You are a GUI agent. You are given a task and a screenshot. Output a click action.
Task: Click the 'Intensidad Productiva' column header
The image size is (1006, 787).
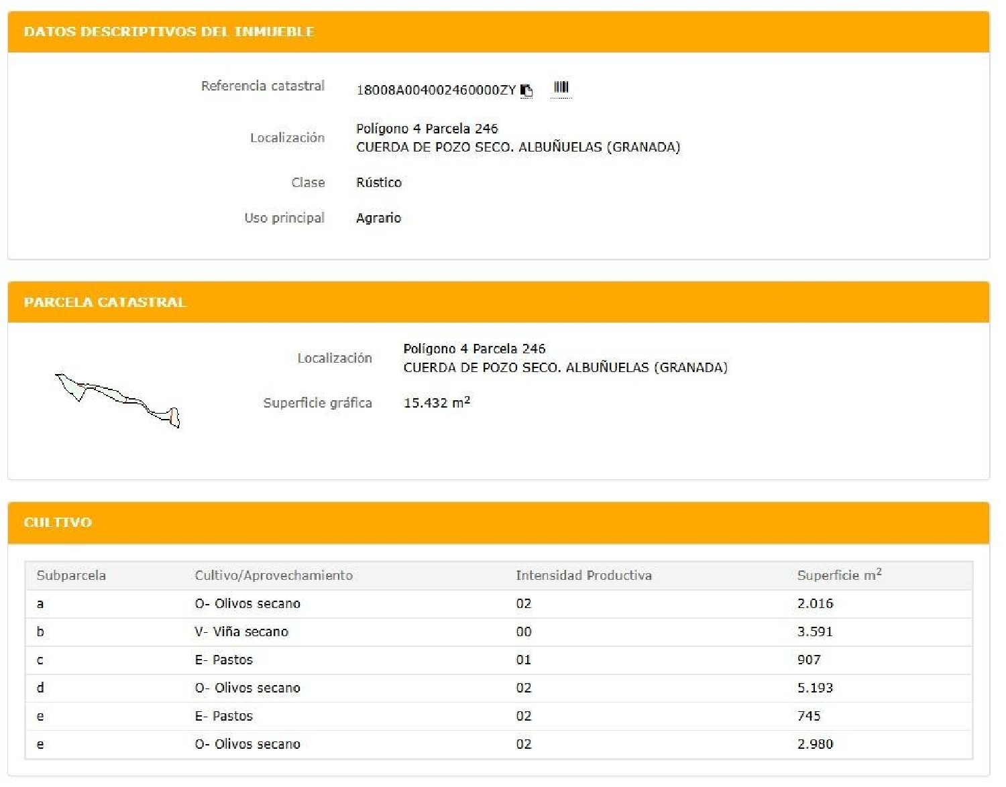pos(583,575)
